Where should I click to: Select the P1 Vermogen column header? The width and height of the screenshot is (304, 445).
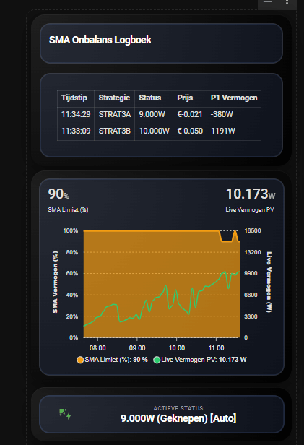click(234, 98)
